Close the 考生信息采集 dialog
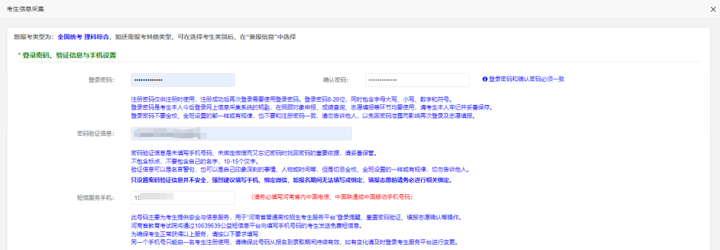 tap(713, 9)
